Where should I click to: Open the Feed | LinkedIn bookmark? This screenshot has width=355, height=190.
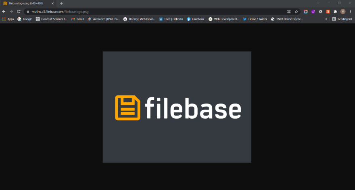171,19
